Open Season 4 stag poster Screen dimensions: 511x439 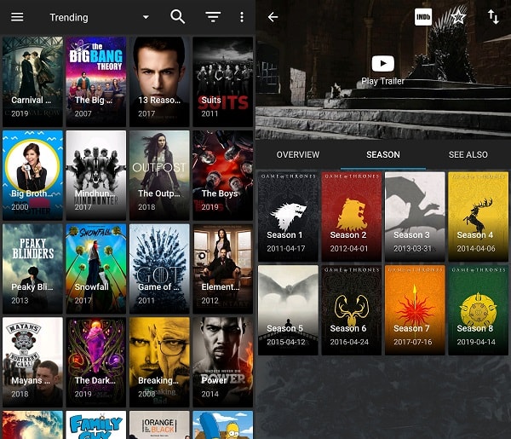pyautogui.click(x=478, y=217)
